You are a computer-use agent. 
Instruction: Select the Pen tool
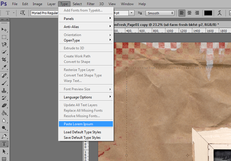click(4, 136)
